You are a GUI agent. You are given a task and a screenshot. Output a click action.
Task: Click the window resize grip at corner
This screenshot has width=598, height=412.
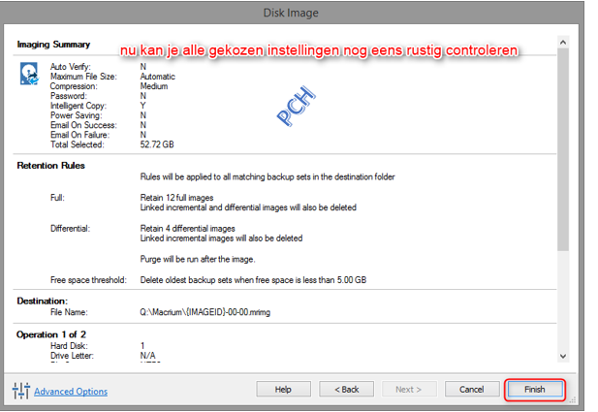pyautogui.click(x=573, y=399)
